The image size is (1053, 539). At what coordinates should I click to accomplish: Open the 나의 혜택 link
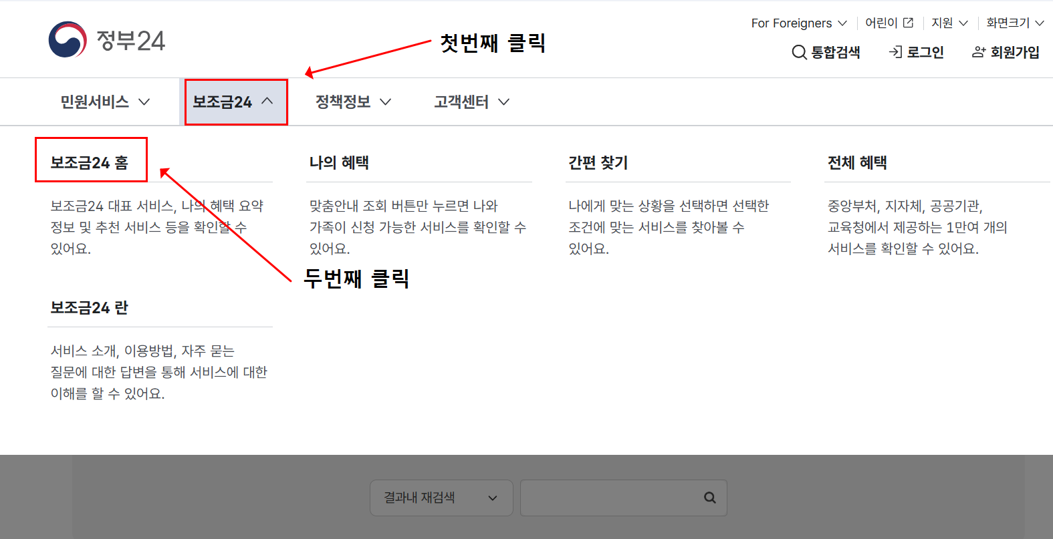coord(339,162)
